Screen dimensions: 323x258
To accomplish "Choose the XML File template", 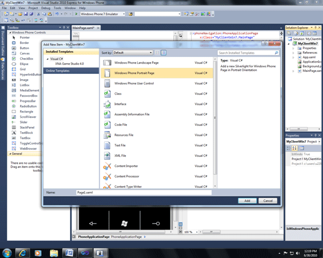I will point(157,156).
